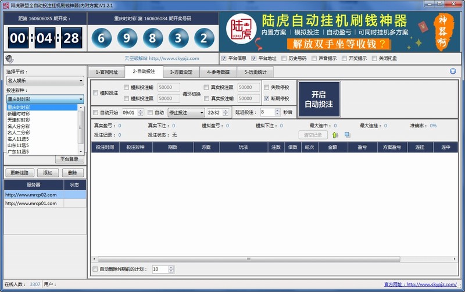Image resolution: width=465 pixels, height=292 pixels.
Task: Uncheck the 断期停投 option
Action: tap(267, 98)
